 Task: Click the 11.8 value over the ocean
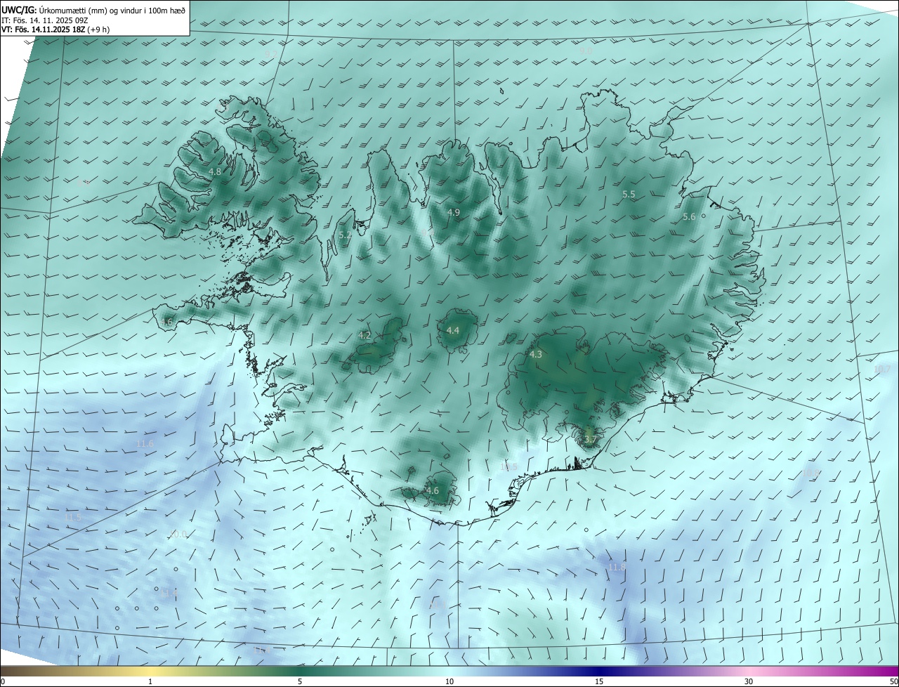click(617, 567)
